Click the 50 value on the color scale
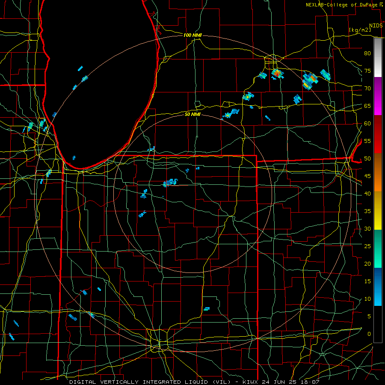This screenshot has width=385, height=385. 367,158
